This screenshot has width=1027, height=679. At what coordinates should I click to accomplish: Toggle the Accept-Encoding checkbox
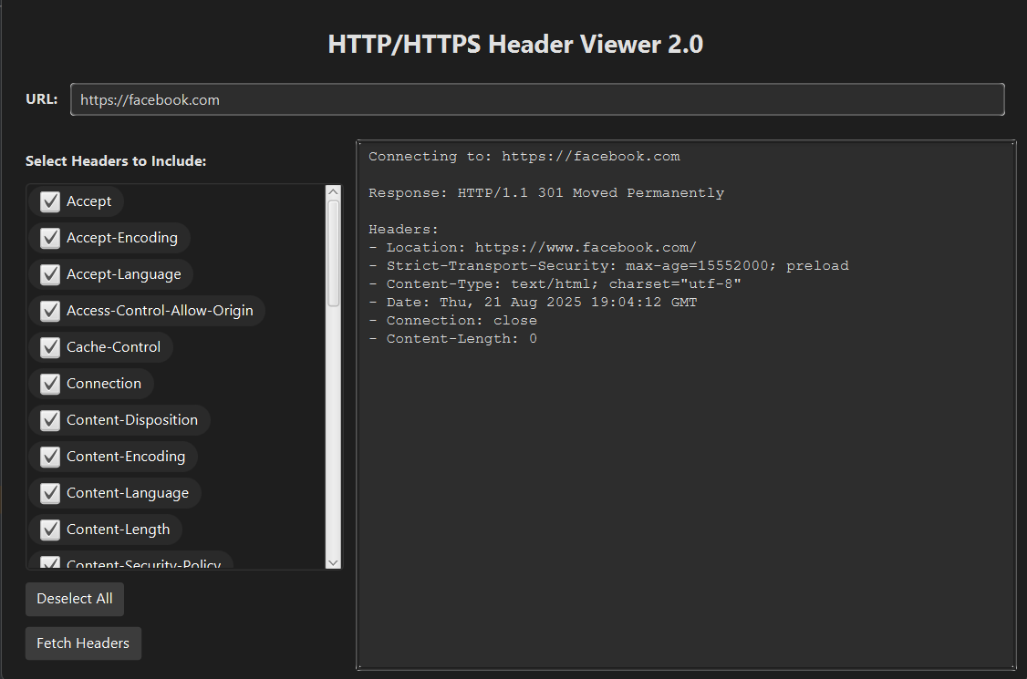point(50,239)
